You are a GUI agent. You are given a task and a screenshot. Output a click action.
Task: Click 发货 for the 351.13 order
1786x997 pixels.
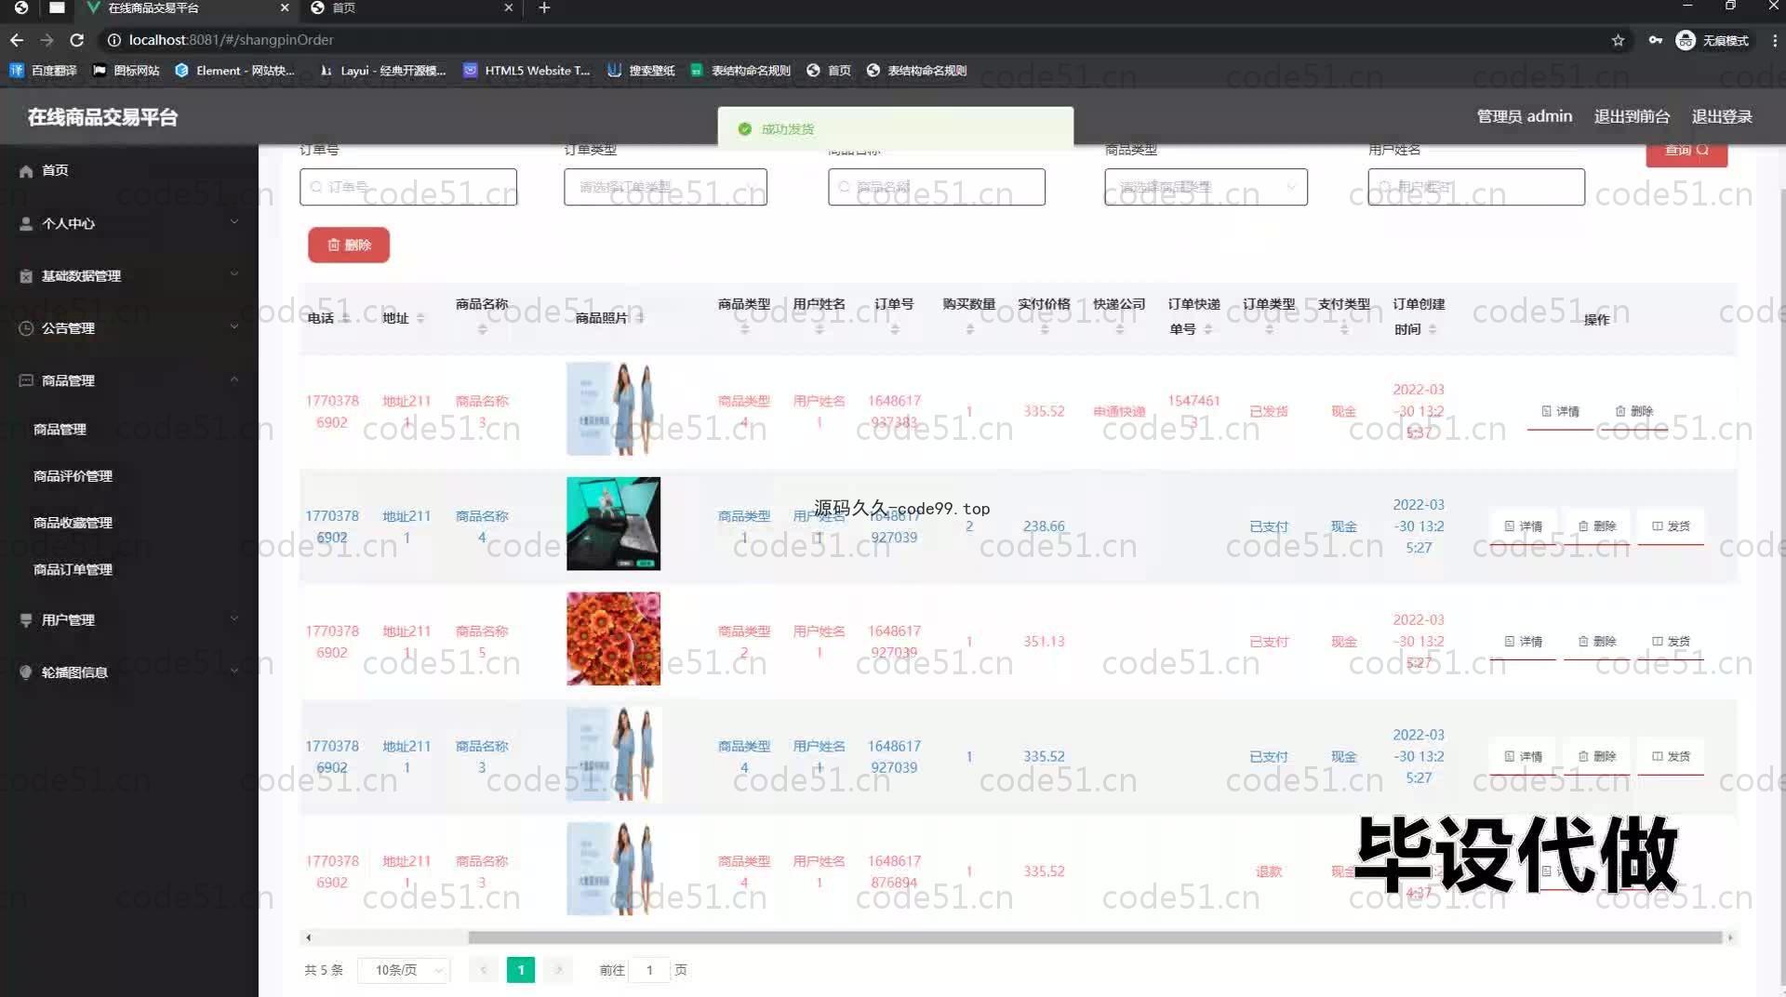click(1671, 642)
